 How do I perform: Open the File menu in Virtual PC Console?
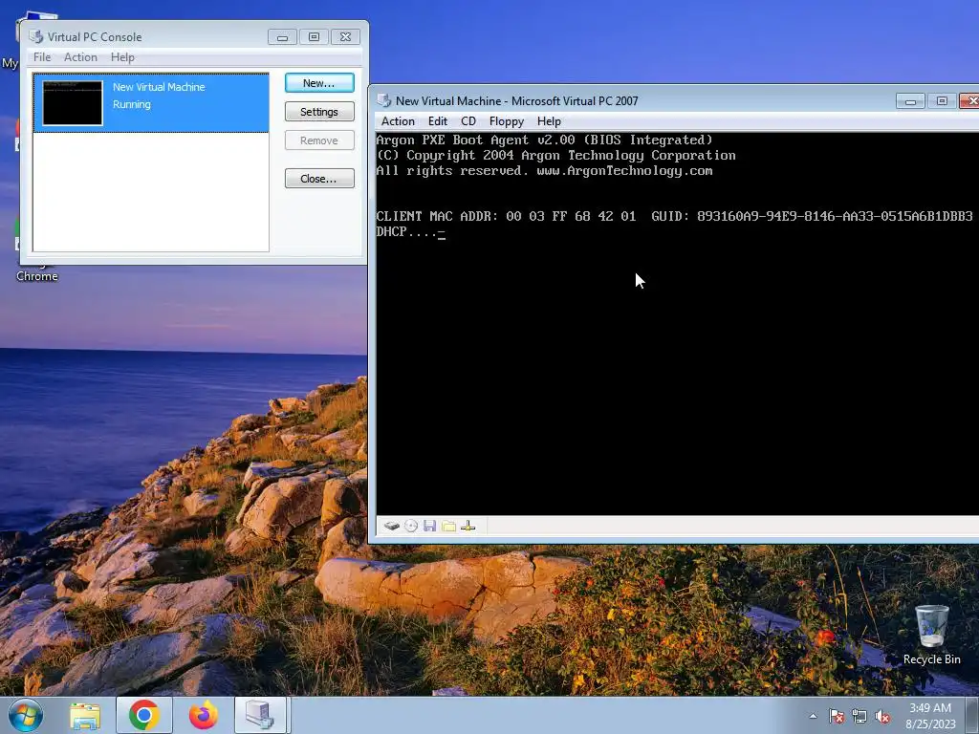point(42,56)
